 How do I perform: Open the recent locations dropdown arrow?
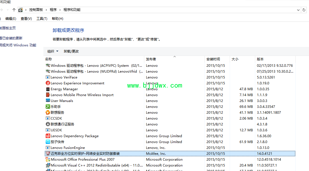[8, 10]
